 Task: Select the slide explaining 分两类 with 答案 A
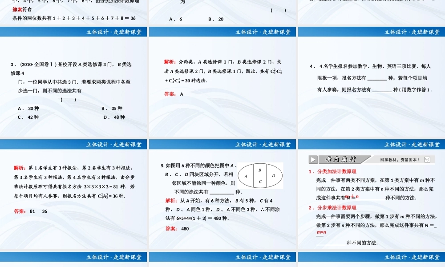click(222, 82)
